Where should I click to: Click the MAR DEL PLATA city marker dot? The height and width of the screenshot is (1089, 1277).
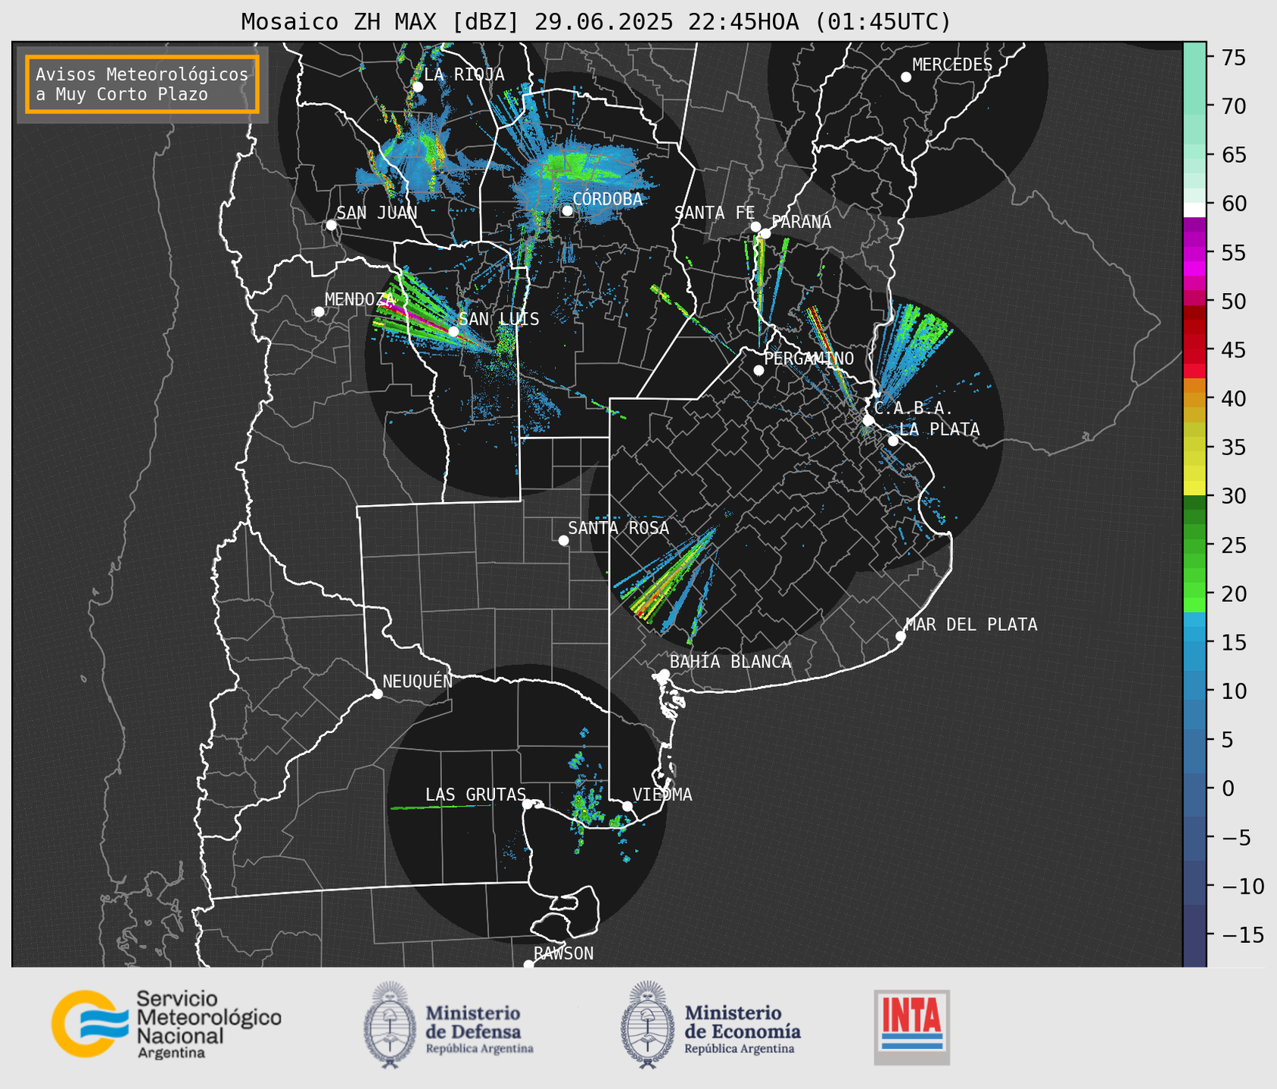tap(901, 636)
